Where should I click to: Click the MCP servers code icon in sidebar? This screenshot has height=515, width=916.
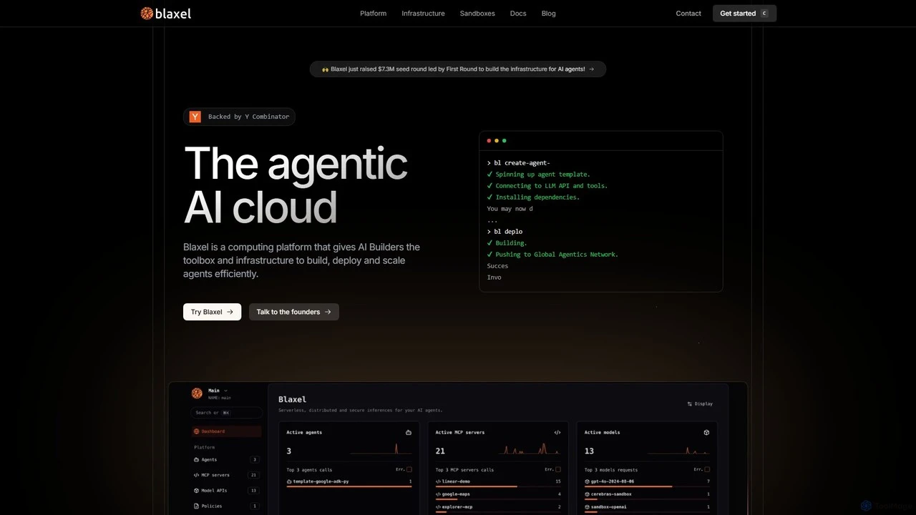click(196, 475)
